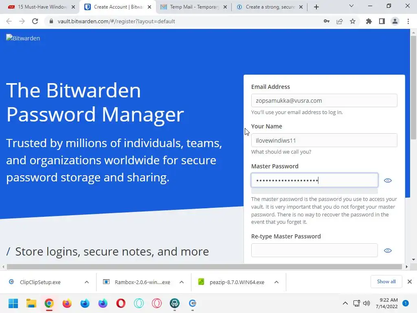Close the downloads bar
Image resolution: width=417 pixels, height=313 pixels.
point(410,282)
